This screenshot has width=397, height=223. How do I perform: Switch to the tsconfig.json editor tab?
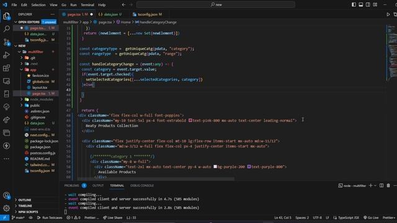point(148,14)
